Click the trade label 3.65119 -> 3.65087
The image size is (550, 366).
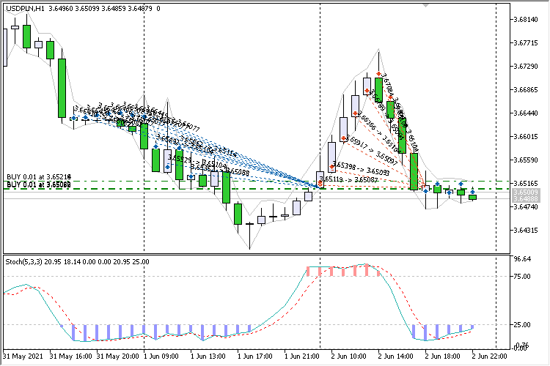pos(348,179)
